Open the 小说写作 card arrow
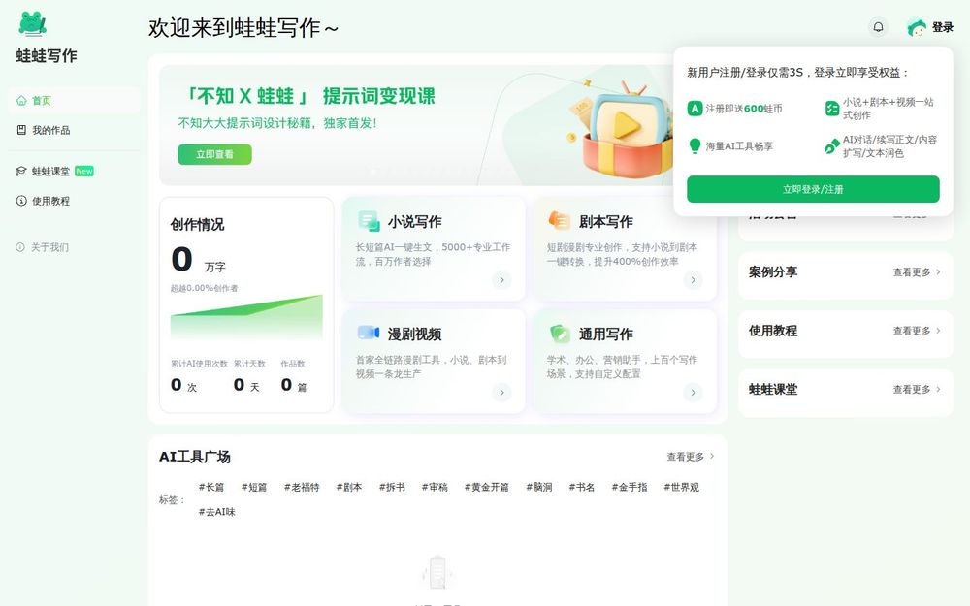Viewport: 970px width, 606px height. (501, 280)
